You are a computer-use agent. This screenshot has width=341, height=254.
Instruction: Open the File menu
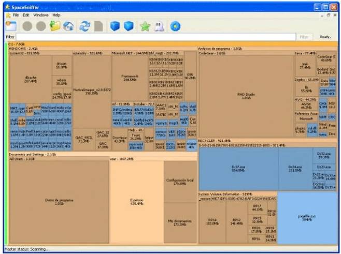15,16
